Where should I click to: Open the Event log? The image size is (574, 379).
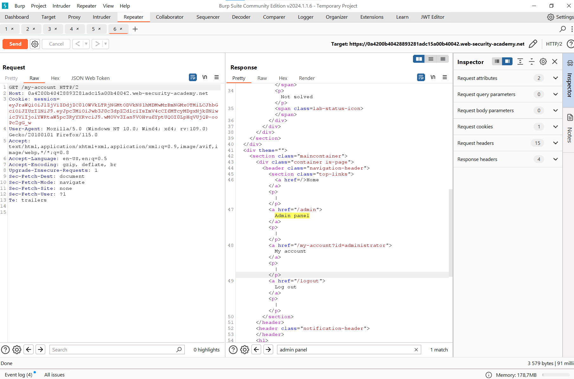tap(18, 375)
